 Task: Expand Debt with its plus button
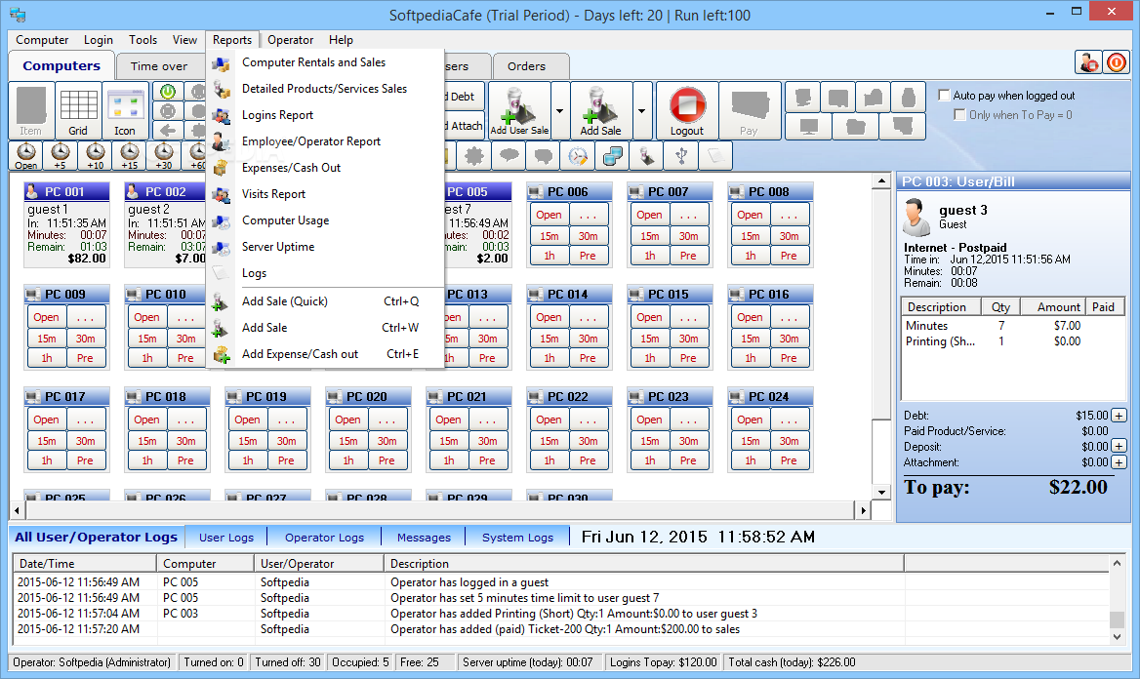[x=1119, y=416]
